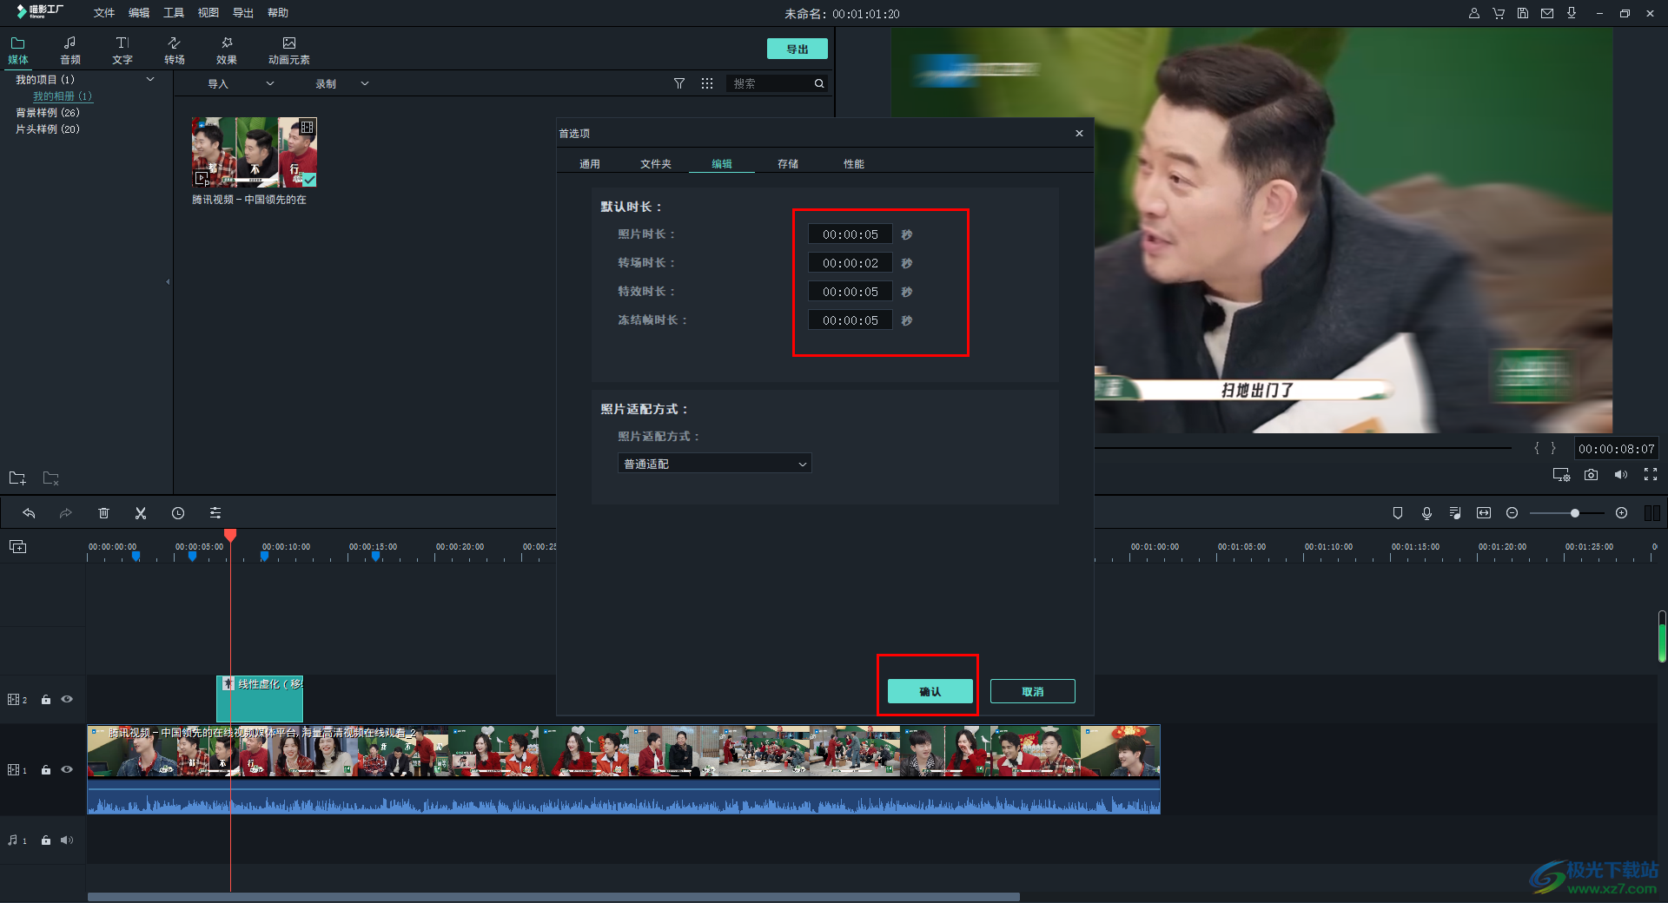Click the audio mixer icon
This screenshot has width=1668, height=903.
point(1455,513)
